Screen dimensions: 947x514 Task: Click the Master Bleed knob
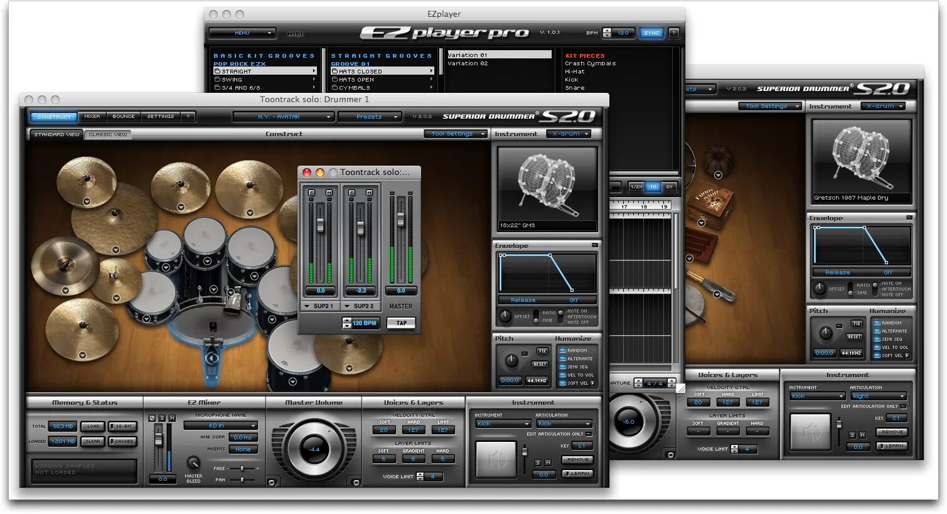pyautogui.click(x=194, y=463)
